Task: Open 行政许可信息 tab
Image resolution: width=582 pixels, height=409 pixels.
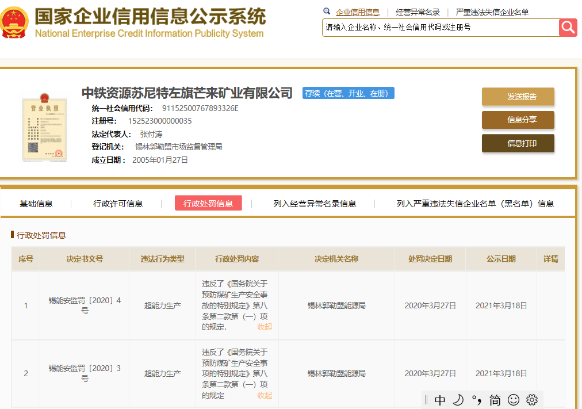Action: coord(118,204)
